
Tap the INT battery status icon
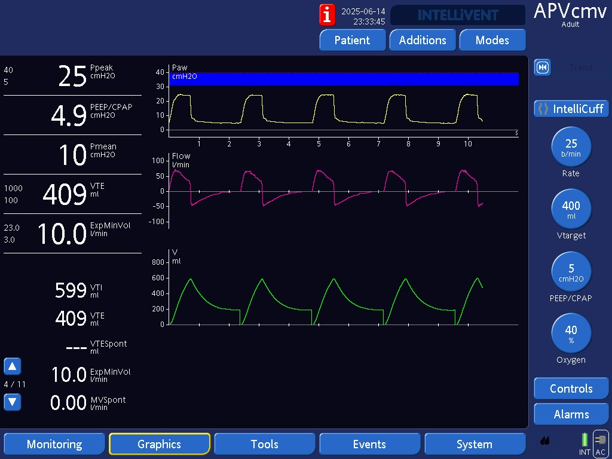point(585,443)
